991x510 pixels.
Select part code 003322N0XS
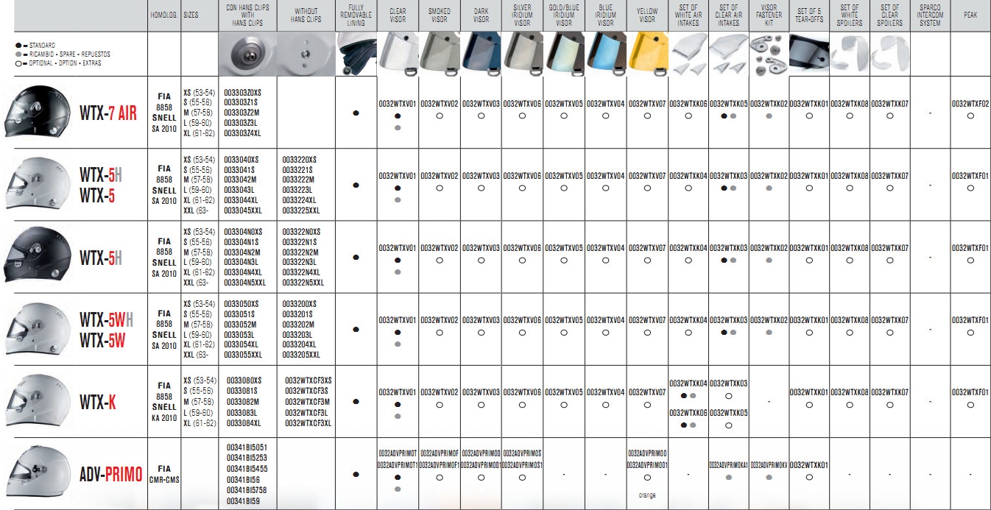click(x=302, y=231)
